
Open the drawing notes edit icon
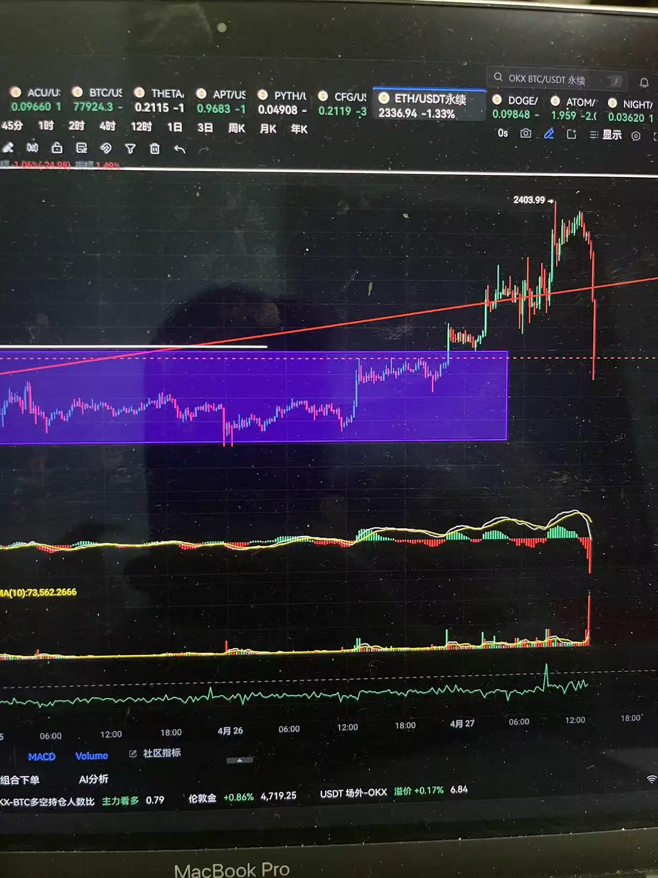tap(81, 148)
